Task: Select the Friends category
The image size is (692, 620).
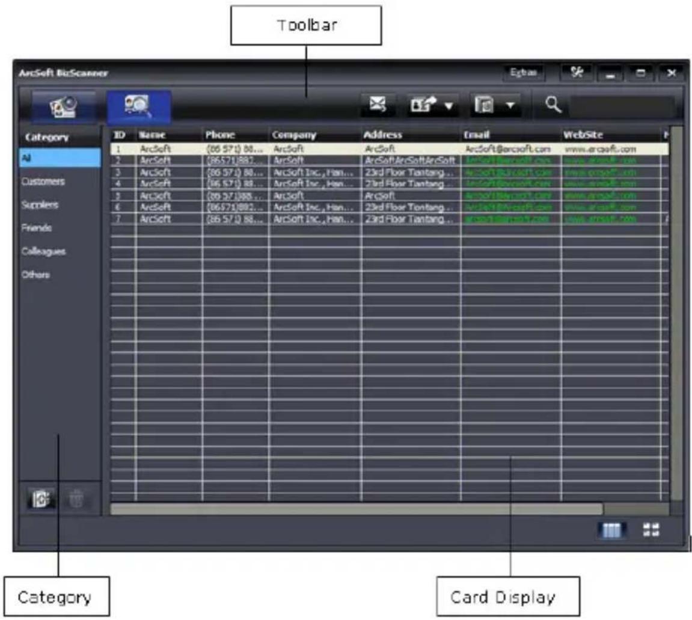Action: click(x=36, y=228)
